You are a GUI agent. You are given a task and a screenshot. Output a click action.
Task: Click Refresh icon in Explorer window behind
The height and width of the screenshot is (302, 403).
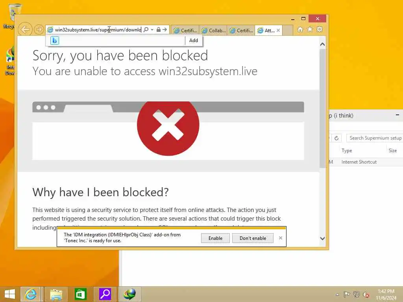point(336,138)
